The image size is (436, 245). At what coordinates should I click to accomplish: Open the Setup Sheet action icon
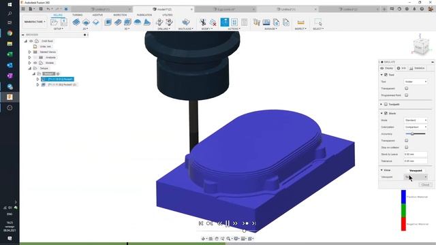[x=244, y=22]
